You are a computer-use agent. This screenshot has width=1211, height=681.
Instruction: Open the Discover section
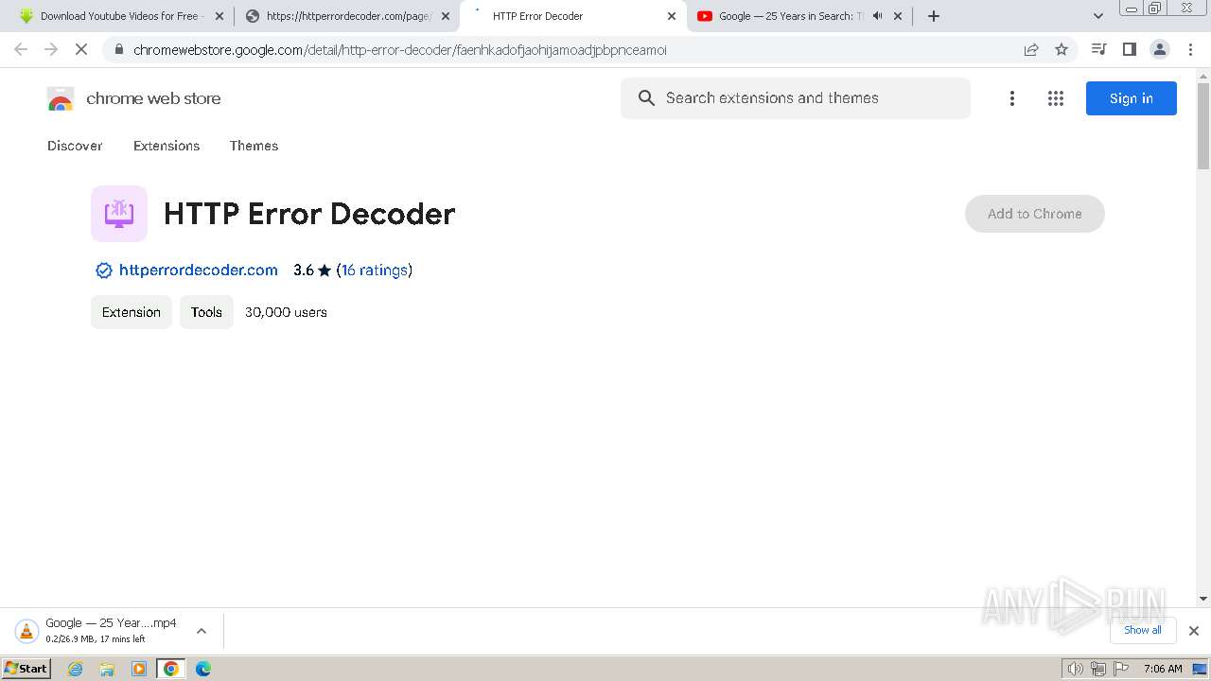(75, 146)
